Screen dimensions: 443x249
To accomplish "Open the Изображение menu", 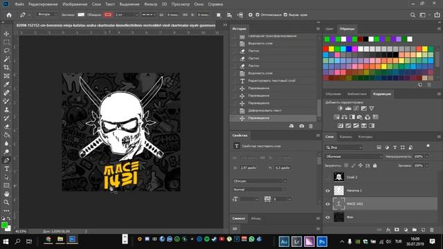I will [75, 4].
